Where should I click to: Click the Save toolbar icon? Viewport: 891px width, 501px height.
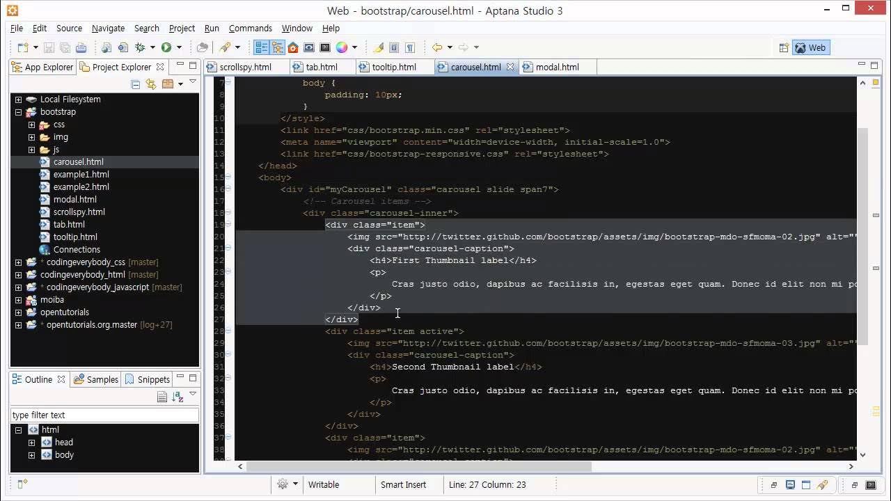point(49,47)
